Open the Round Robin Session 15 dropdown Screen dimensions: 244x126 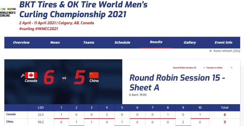tap(189, 68)
